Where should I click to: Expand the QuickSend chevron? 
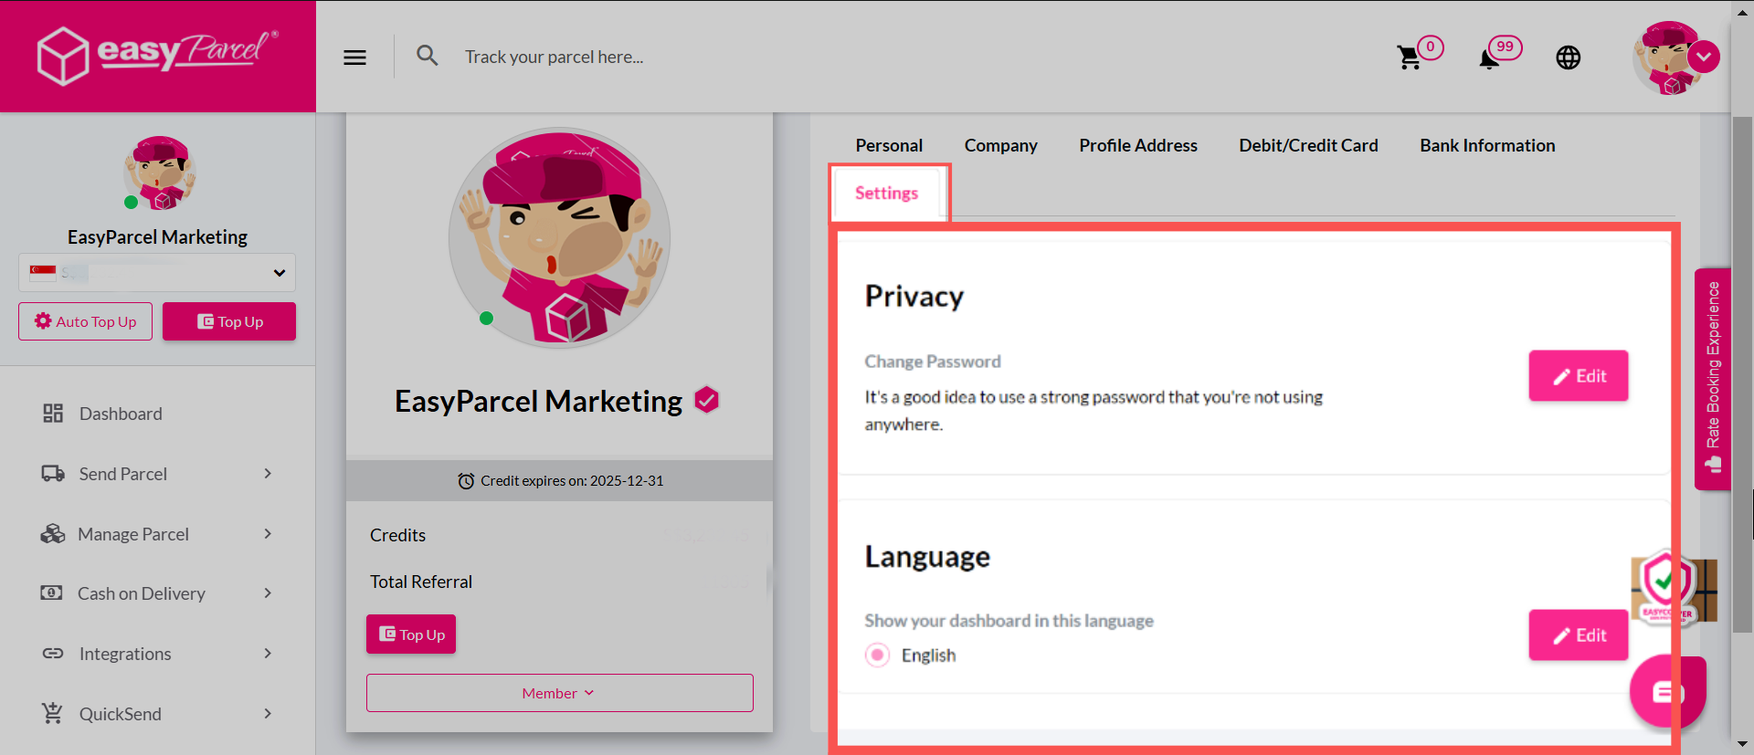click(268, 714)
